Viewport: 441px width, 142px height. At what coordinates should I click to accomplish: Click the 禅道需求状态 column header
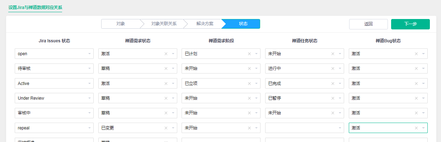click(x=138, y=41)
